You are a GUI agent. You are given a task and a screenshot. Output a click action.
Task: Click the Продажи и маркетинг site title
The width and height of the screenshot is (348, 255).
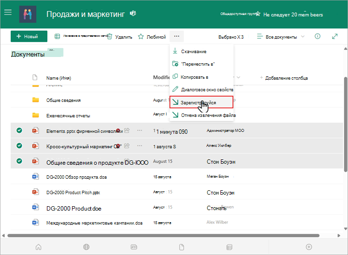click(x=86, y=14)
